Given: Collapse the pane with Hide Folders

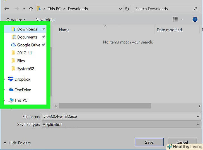Looking at the screenshot, I should click(x=17, y=143).
